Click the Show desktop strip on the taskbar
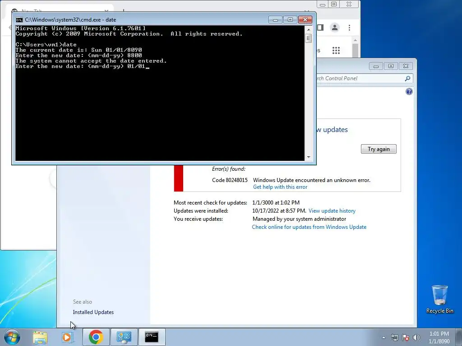The width and height of the screenshot is (462, 346). tap(459, 337)
